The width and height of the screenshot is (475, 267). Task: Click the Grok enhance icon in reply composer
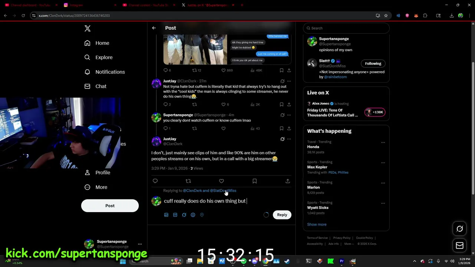click(184, 215)
